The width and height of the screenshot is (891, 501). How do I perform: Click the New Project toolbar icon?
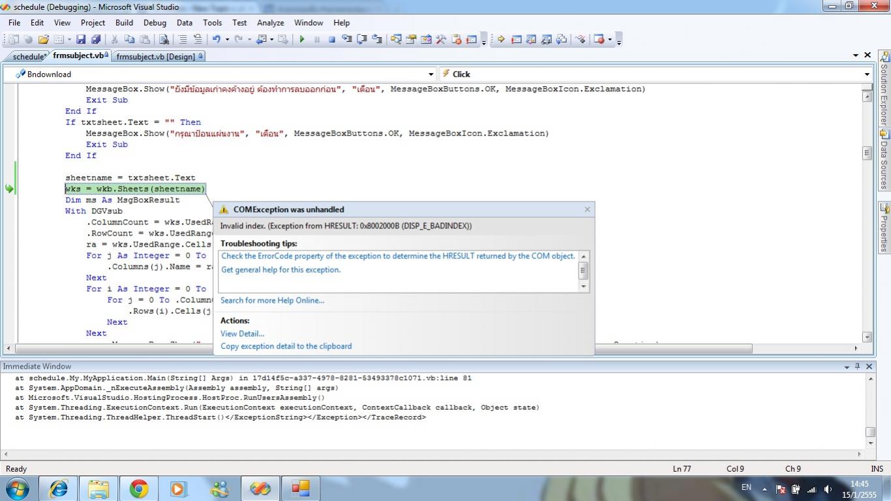(13, 39)
